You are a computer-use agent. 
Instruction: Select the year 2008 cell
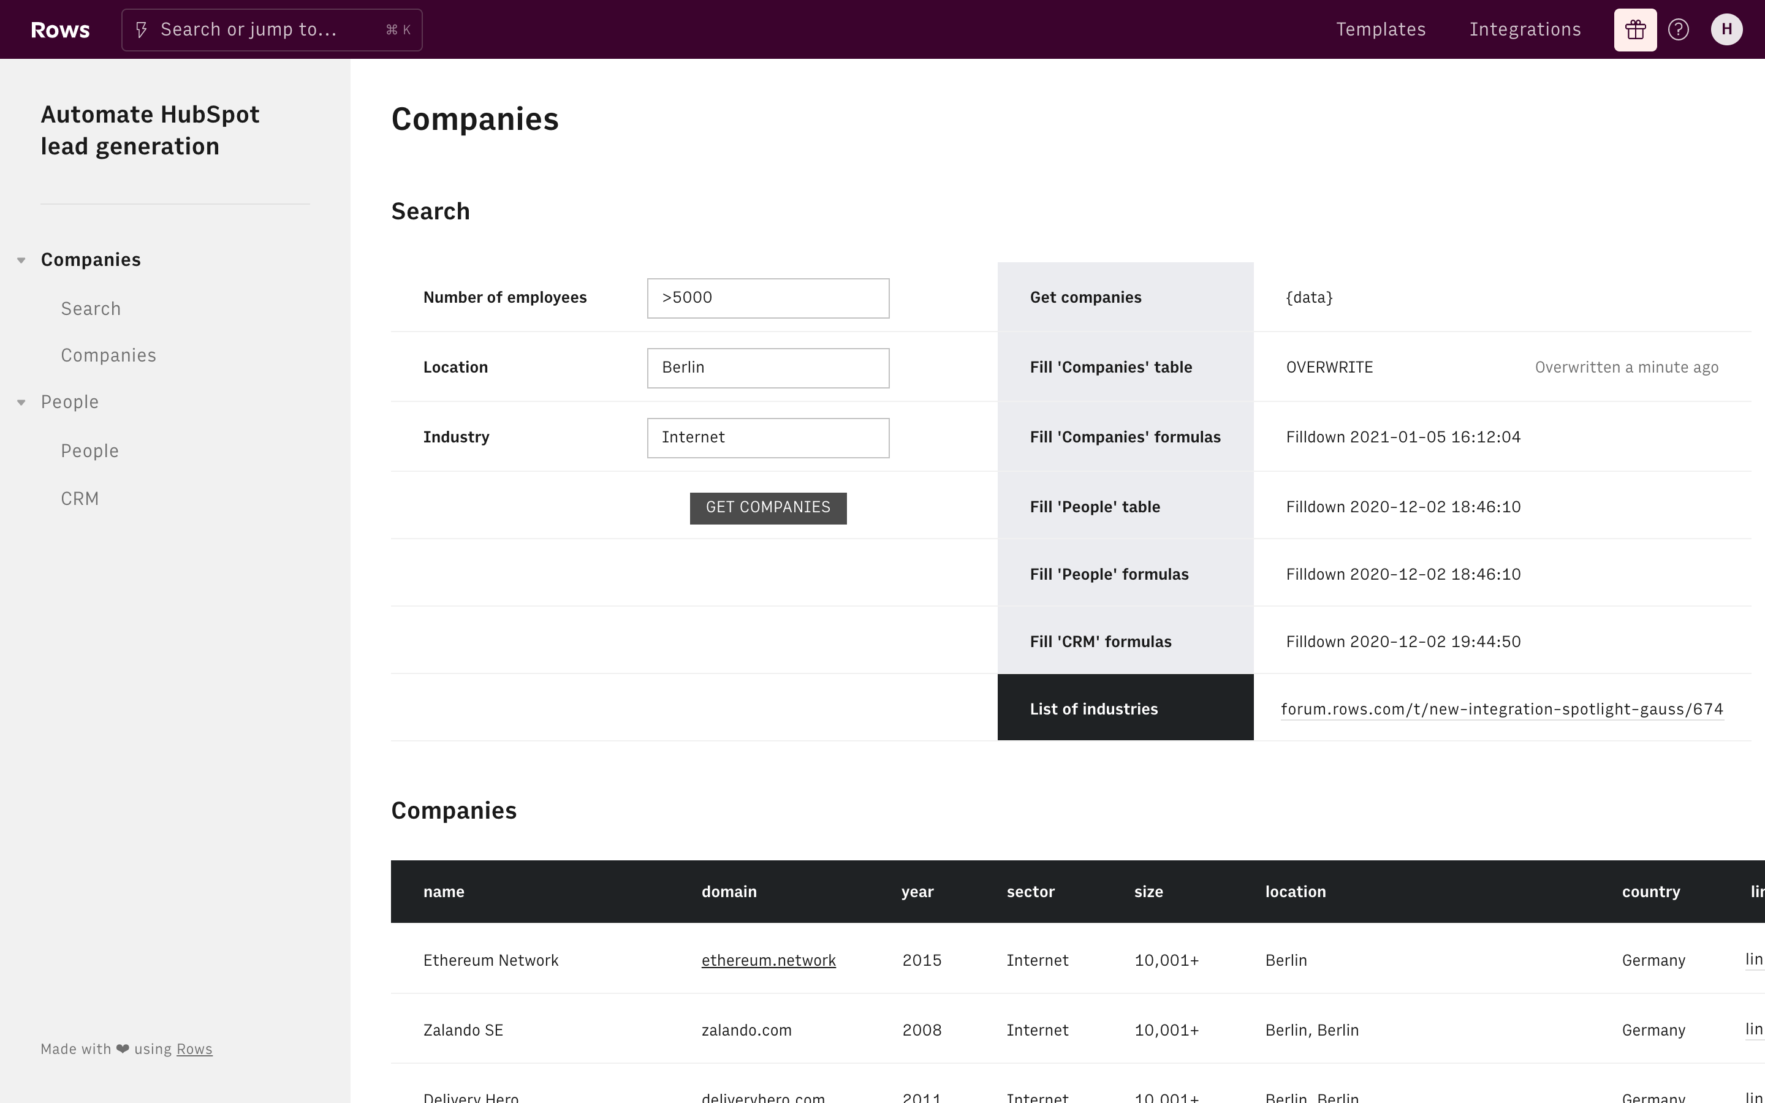(922, 1031)
